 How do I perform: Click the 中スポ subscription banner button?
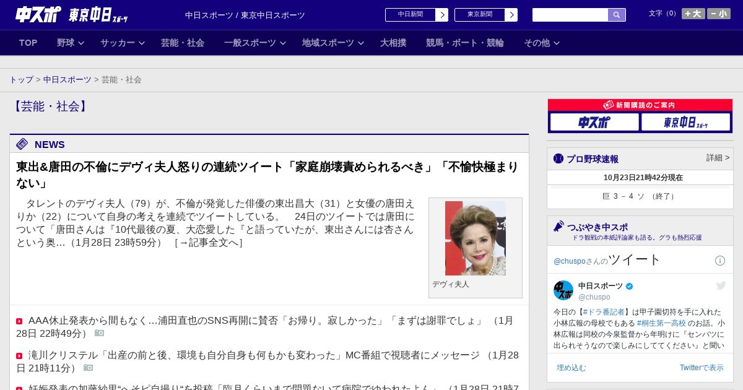pyautogui.click(x=594, y=122)
